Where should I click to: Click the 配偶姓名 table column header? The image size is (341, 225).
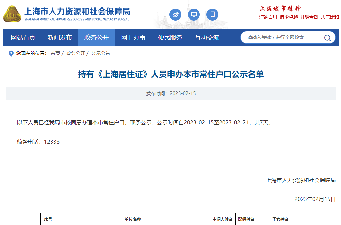[246, 219]
